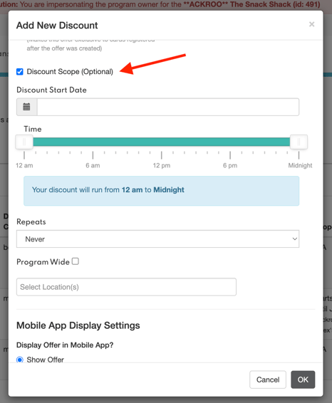Close the Add New Discount dialog
The width and height of the screenshot is (332, 403).
311,24
